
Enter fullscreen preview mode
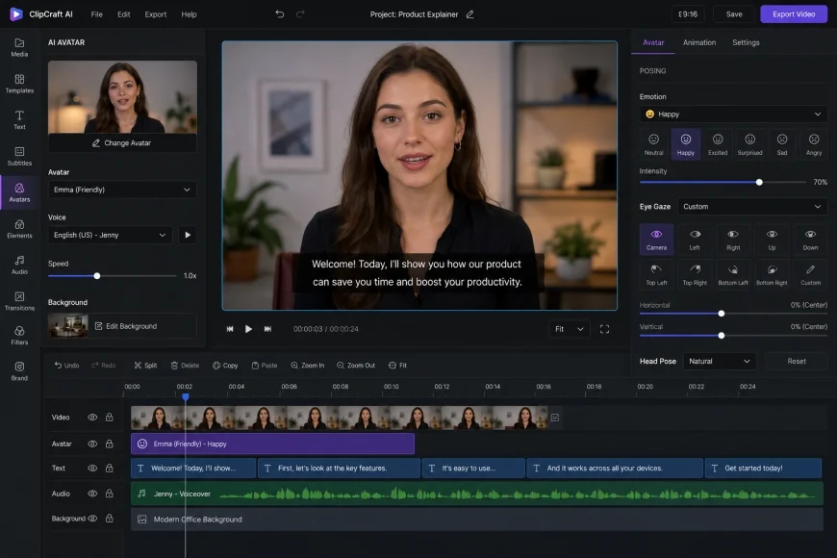click(604, 329)
